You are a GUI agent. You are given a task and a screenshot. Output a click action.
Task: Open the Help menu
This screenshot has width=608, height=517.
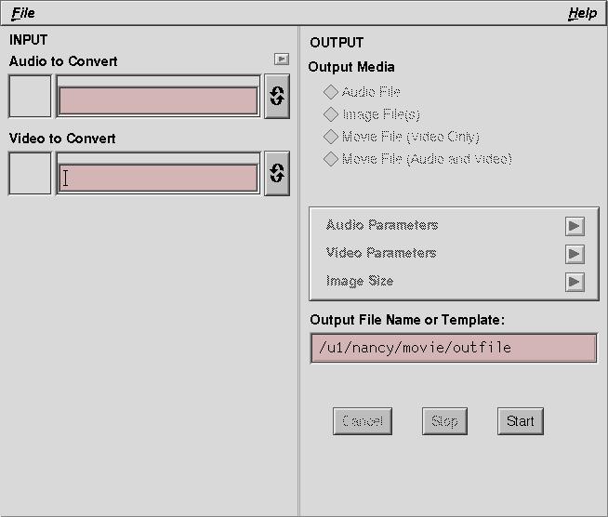pyautogui.click(x=582, y=13)
